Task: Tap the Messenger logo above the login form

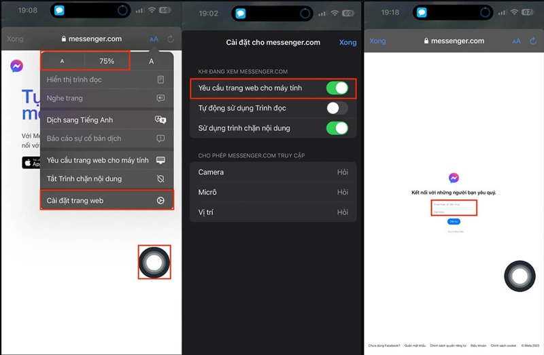Action: click(454, 178)
